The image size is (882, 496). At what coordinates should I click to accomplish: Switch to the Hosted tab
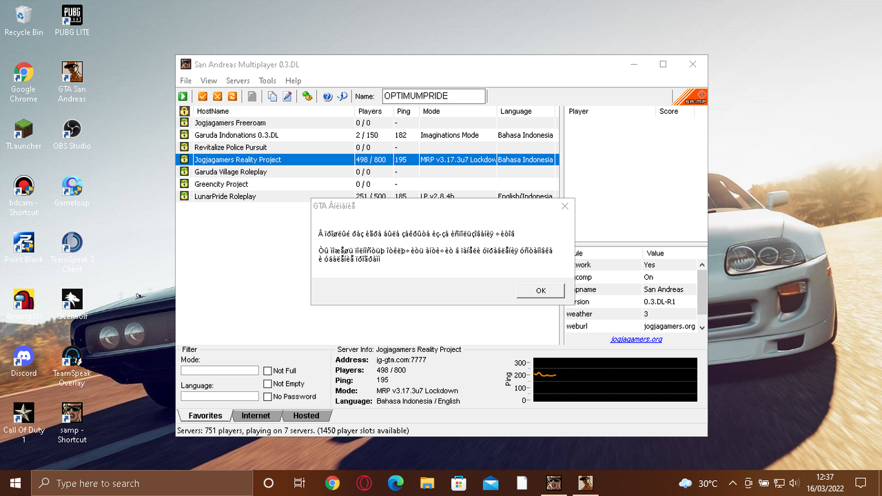pyautogui.click(x=306, y=415)
